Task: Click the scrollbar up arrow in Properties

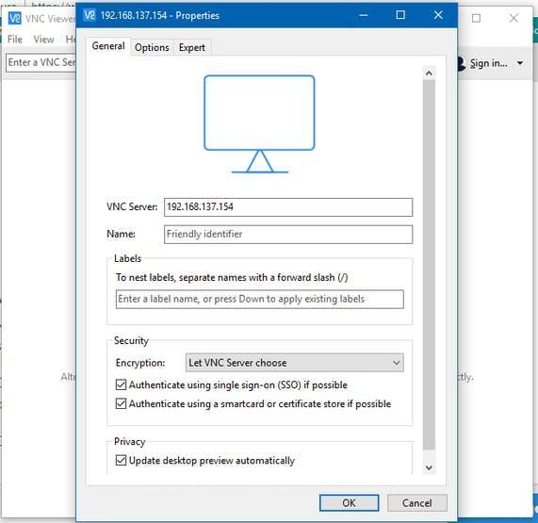Action: 429,74
